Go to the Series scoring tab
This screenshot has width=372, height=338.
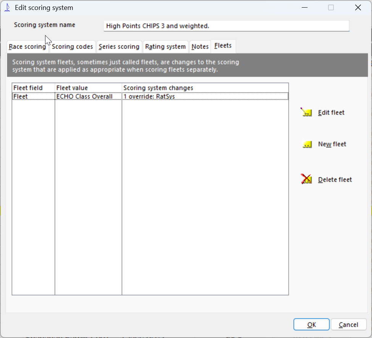click(x=119, y=47)
